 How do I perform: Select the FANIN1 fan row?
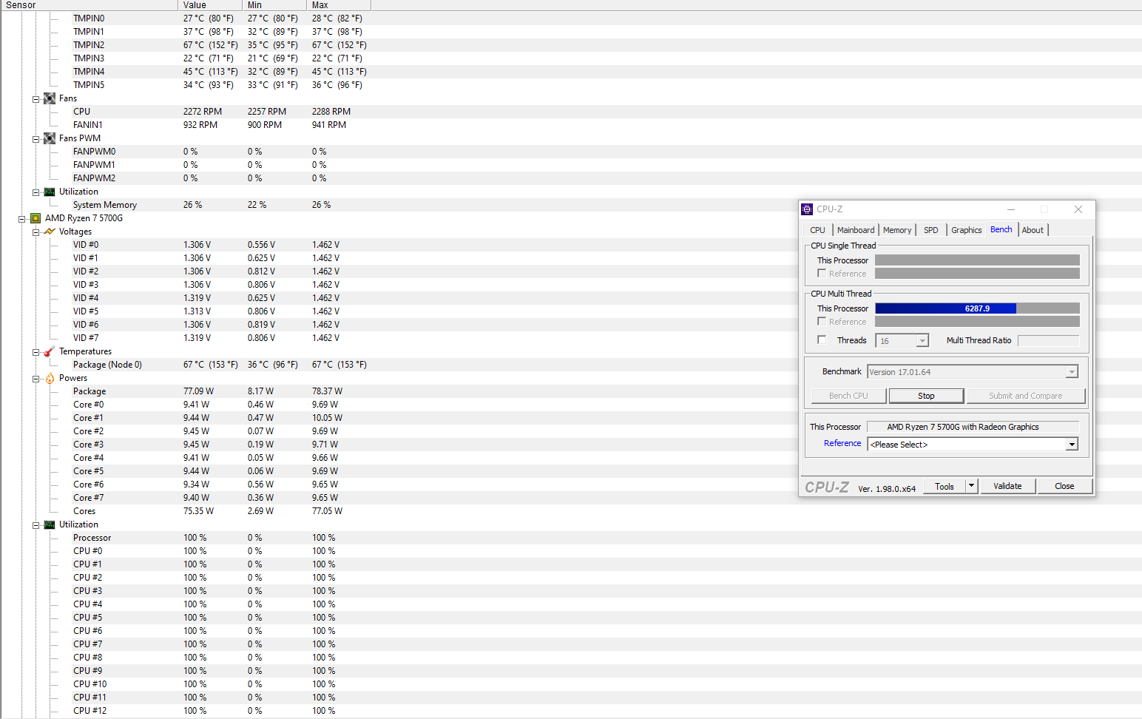click(571, 125)
